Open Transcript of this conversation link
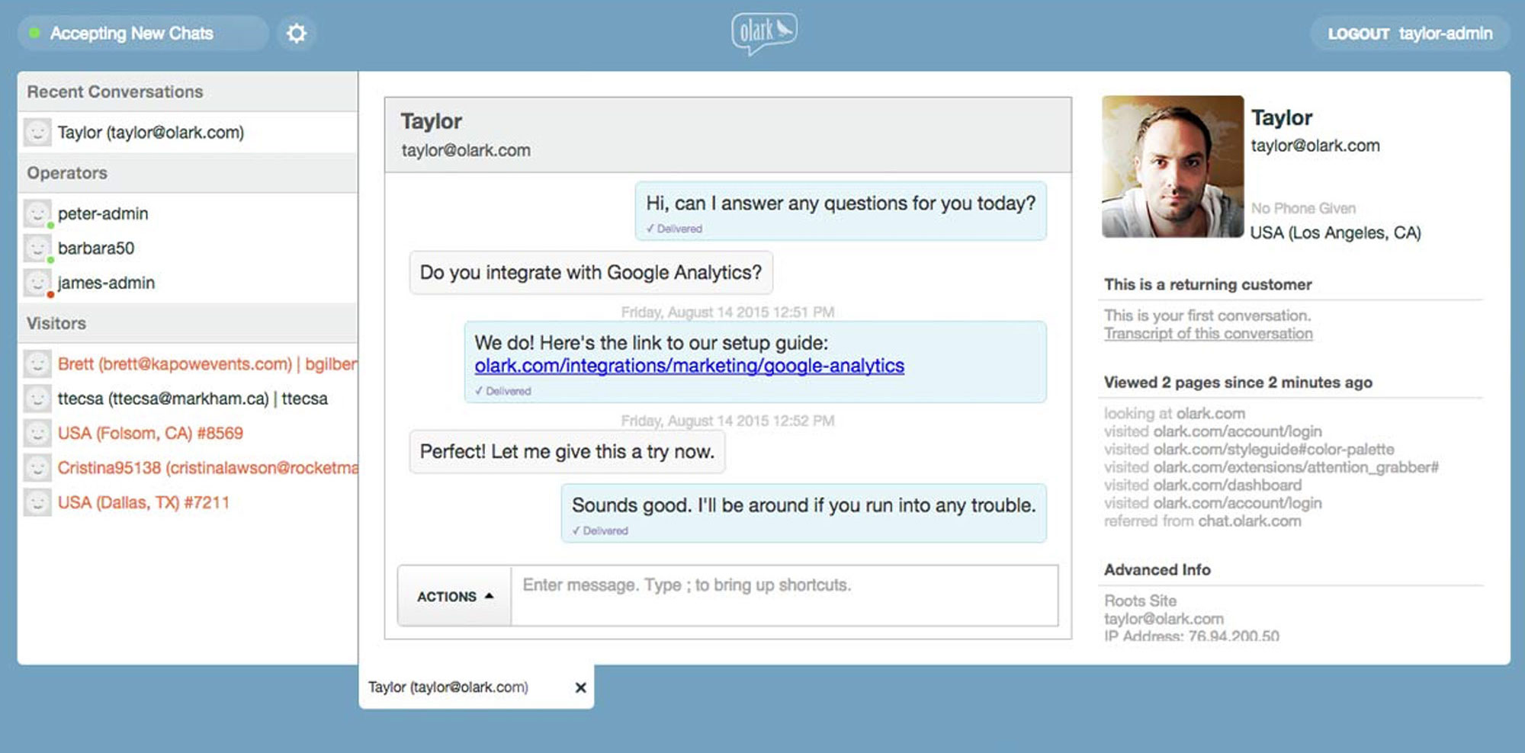1525x753 pixels. coord(1208,334)
